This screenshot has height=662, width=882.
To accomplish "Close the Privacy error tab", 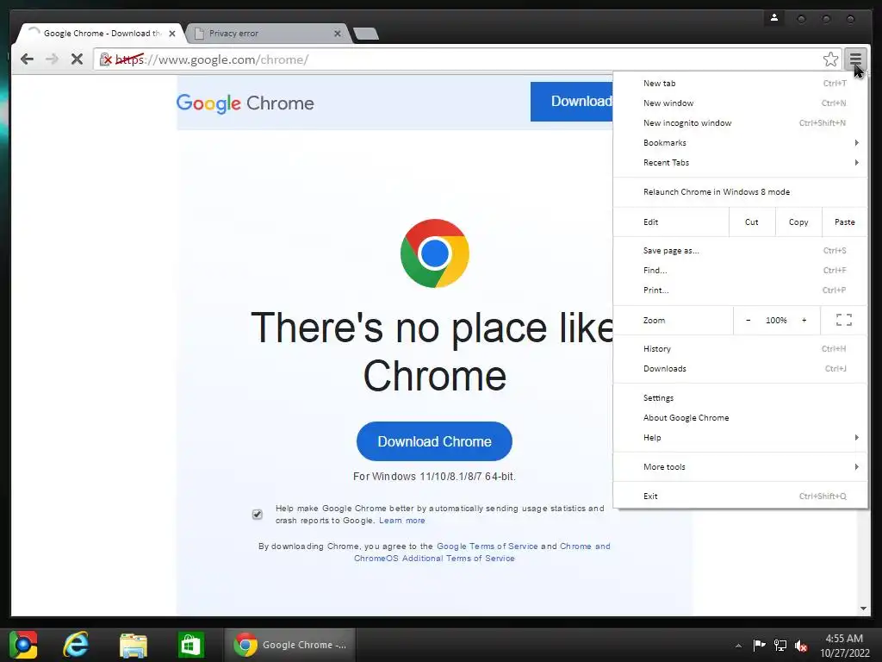I will [x=337, y=34].
